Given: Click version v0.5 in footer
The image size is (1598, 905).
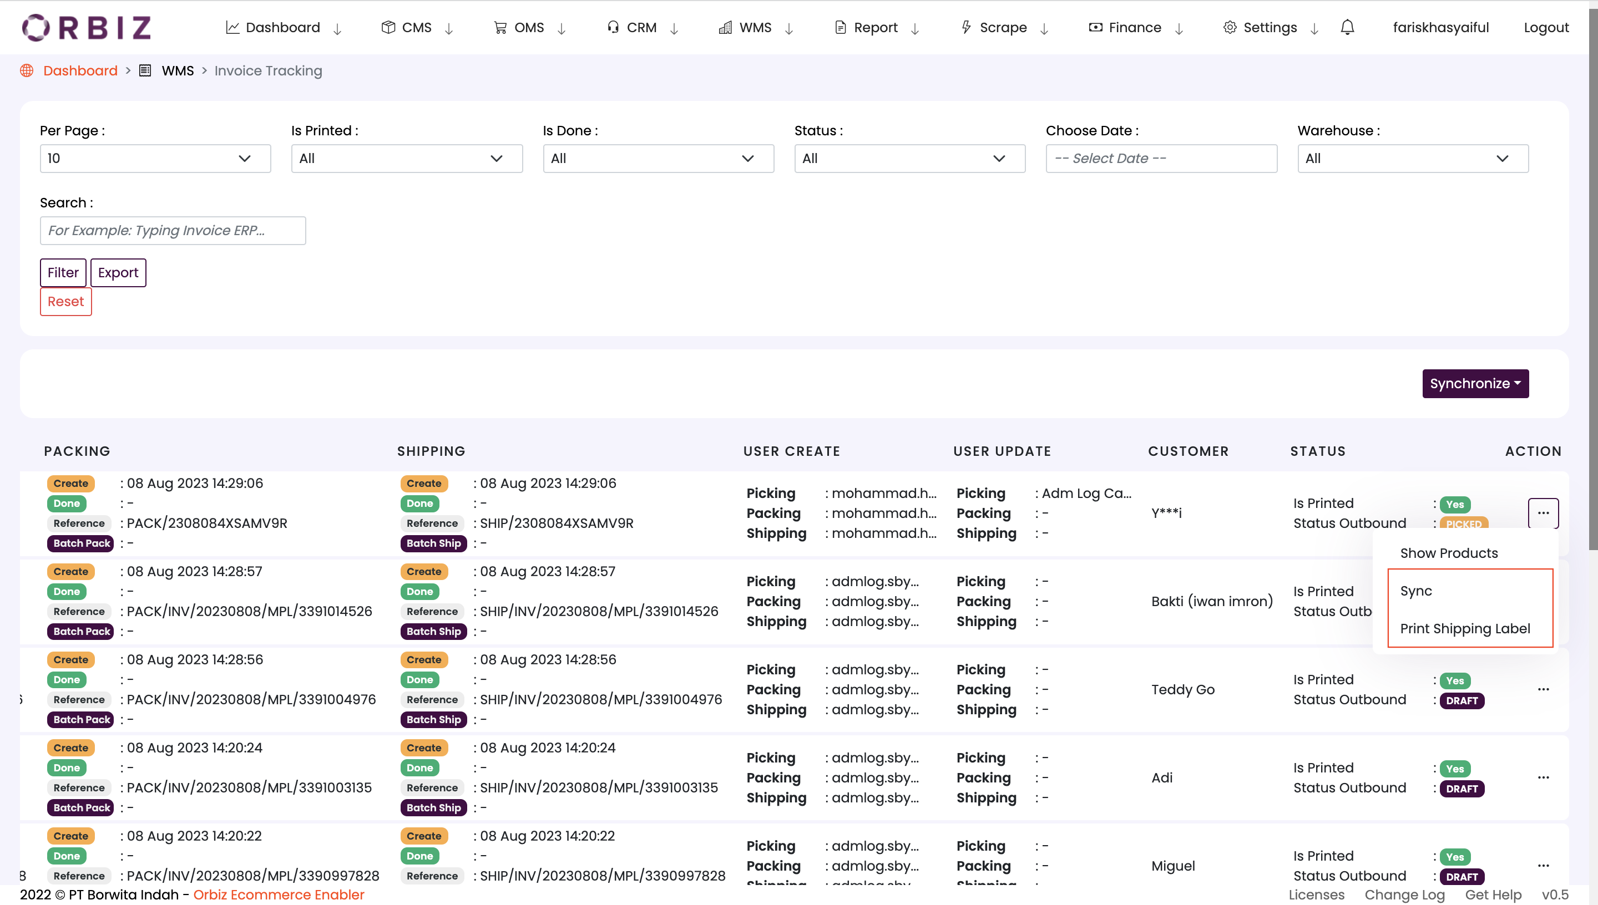Looking at the screenshot, I should (x=1555, y=894).
